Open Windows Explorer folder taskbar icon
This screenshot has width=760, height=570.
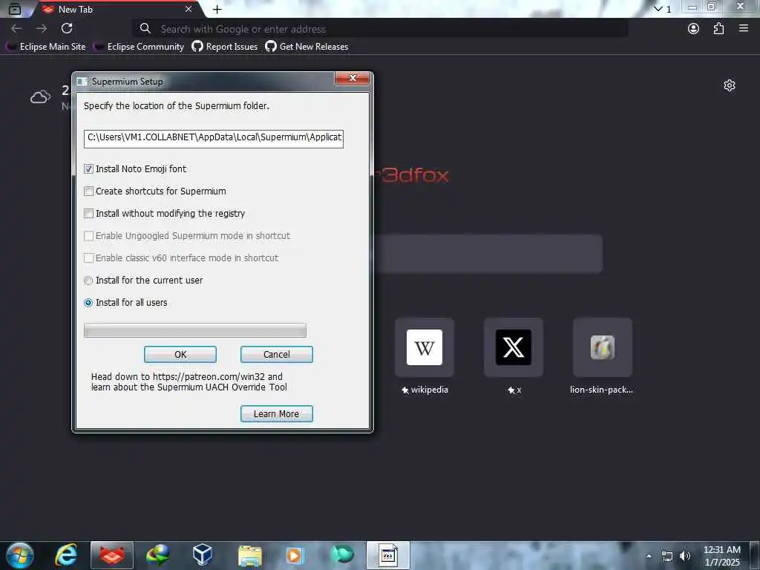[250, 555]
